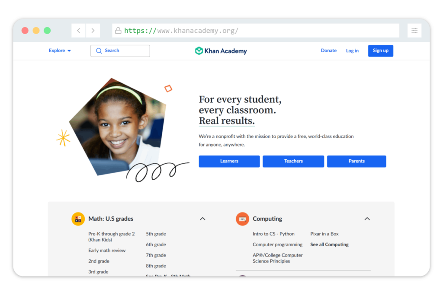
Task: Click the browser back arrow
Action: click(x=79, y=31)
